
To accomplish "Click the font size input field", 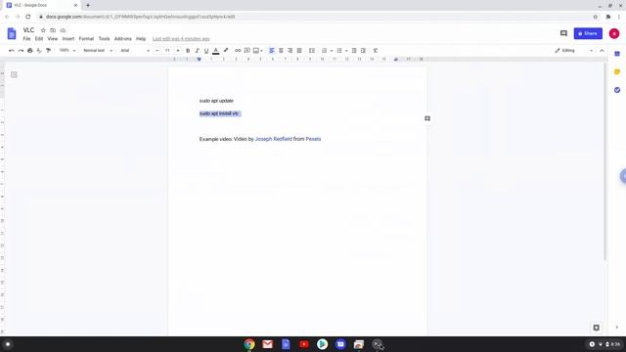I will tap(167, 51).
